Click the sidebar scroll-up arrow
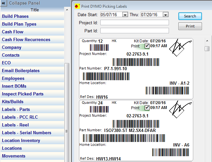 (67, 10)
